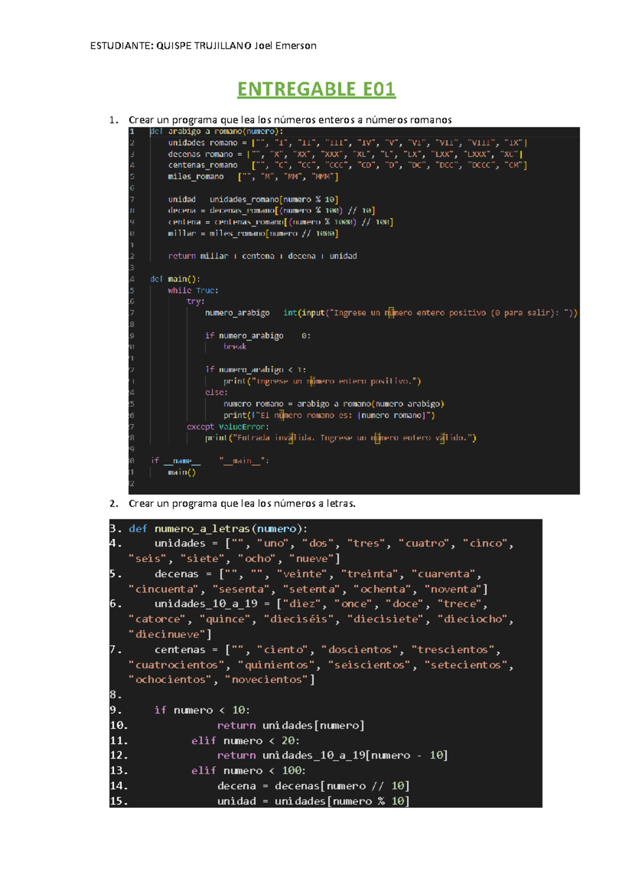Click the 'while True:' statement

[x=193, y=290]
